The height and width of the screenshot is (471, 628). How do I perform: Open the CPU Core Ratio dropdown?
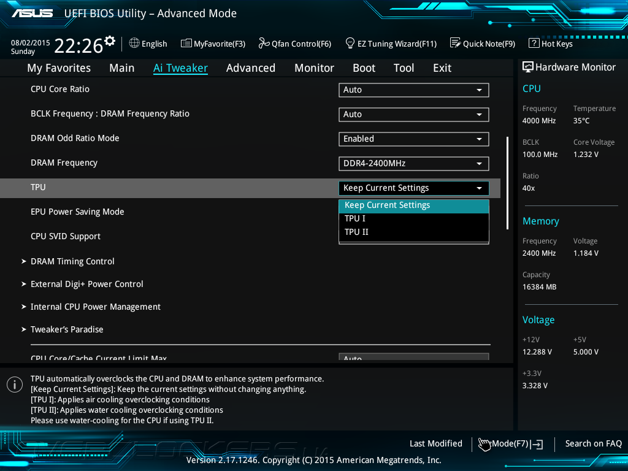tap(413, 90)
